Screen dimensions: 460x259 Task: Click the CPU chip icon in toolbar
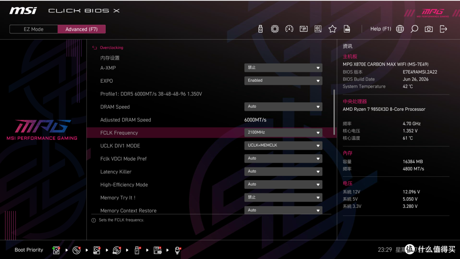pos(275,29)
